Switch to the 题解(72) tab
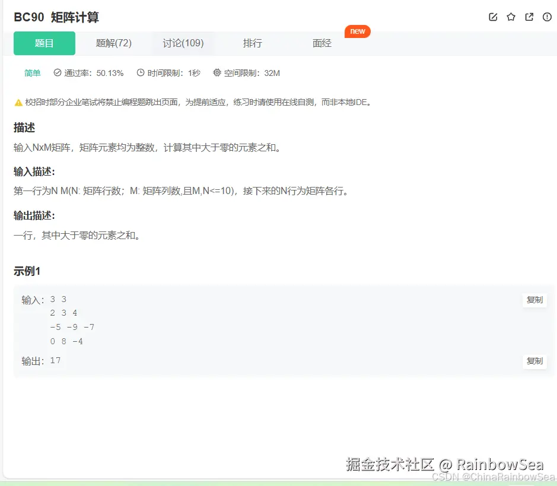The width and height of the screenshot is (557, 486). click(113, 43)
